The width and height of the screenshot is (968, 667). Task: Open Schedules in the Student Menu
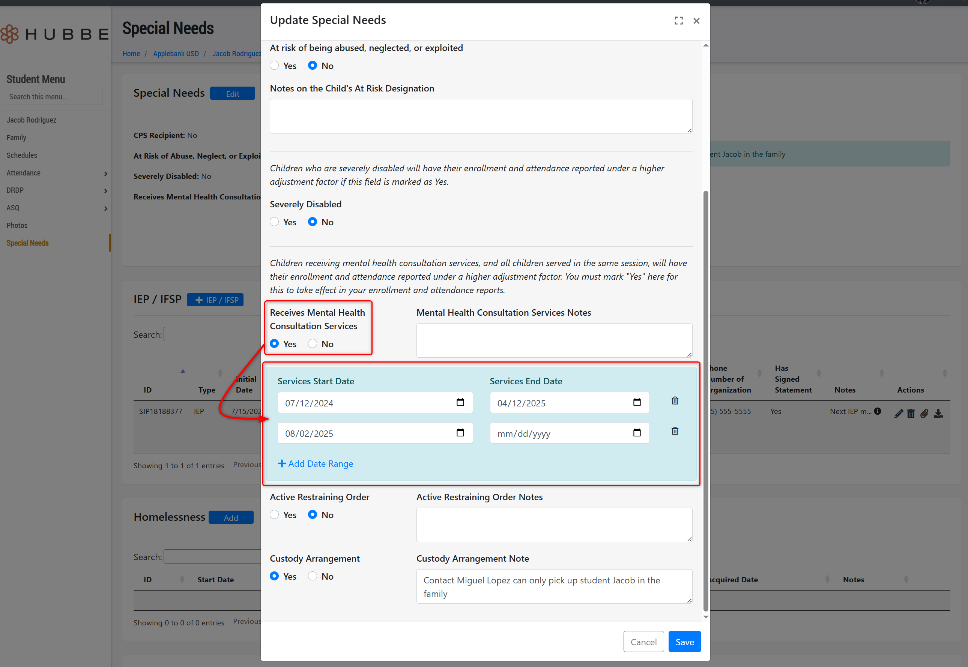click(22, 156)
